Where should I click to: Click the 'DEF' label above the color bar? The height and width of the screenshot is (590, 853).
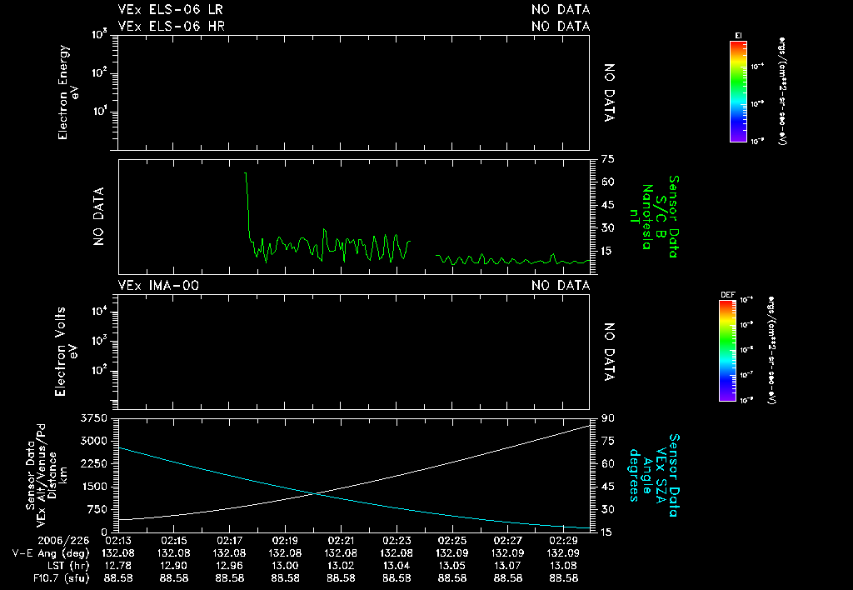click(x=727, y=295)
